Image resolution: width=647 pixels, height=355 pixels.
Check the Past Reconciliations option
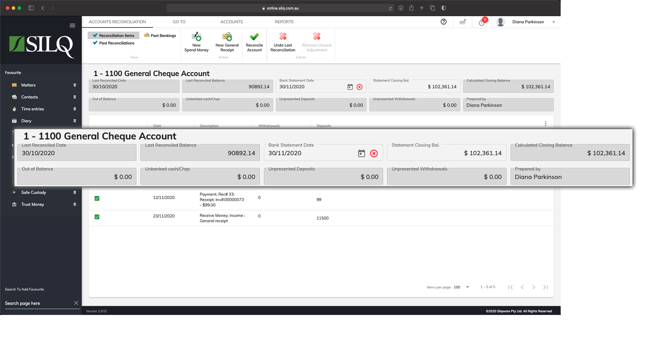pos(113,43)
